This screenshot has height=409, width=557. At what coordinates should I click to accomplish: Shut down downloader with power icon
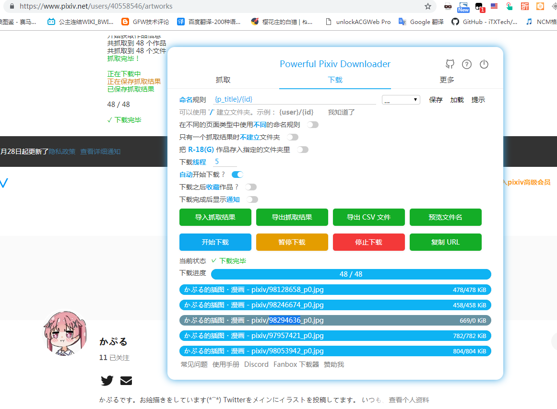(x=484, y=64)
